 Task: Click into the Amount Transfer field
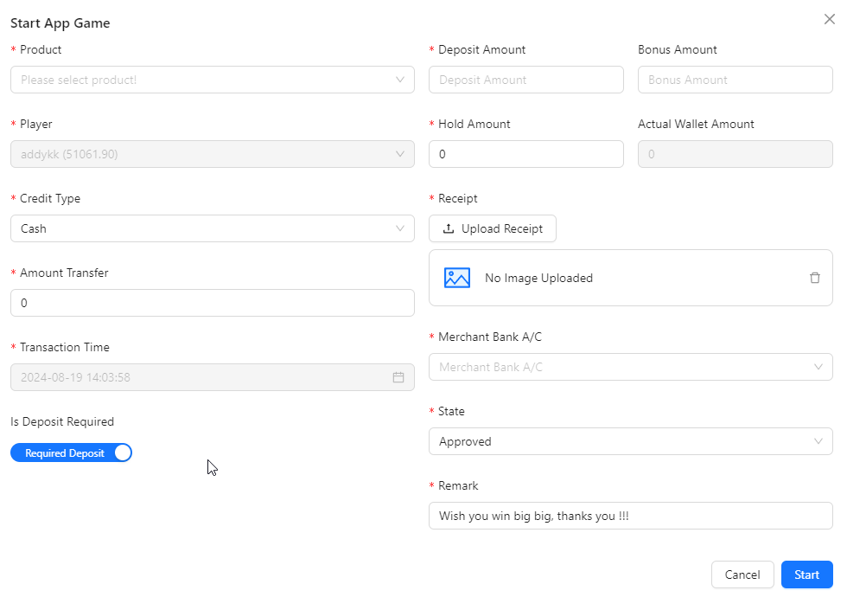point(212,303)
